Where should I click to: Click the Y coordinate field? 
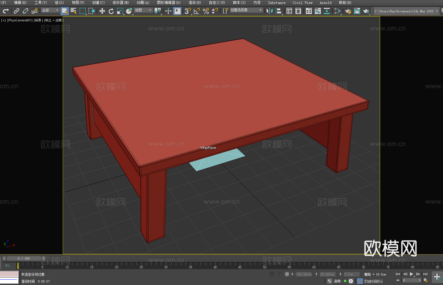[327, 274]
